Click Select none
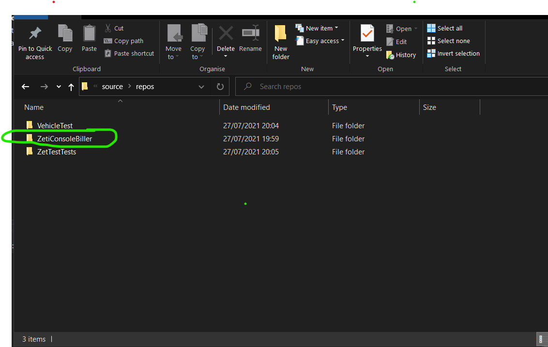The image size is (548, 347). 449,41
